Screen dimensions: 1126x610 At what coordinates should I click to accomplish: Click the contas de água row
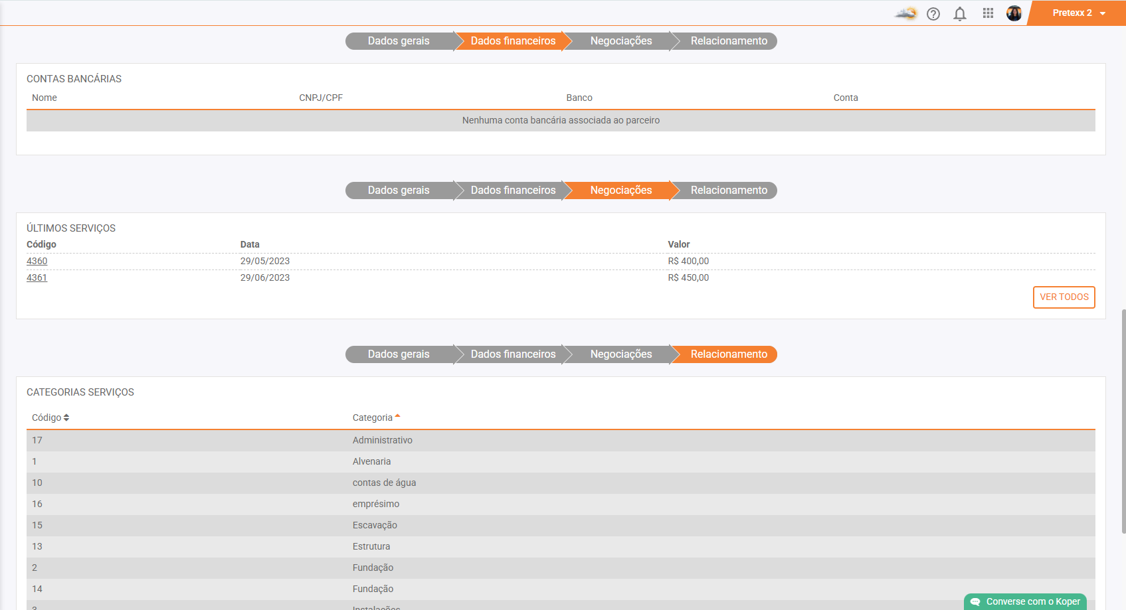click(x=561, y=483)
